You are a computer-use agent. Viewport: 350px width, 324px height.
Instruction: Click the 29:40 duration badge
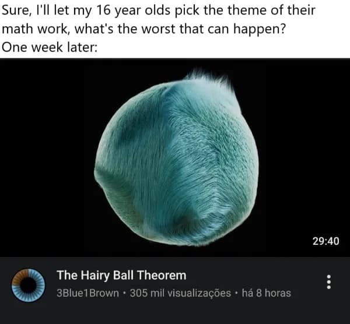pyautogui.click(x=325, y=241)
